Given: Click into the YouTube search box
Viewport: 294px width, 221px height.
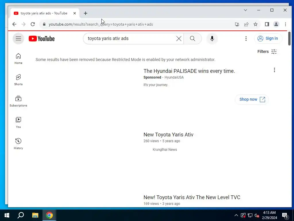Looking at the screenshot, I should click(131, 39).
